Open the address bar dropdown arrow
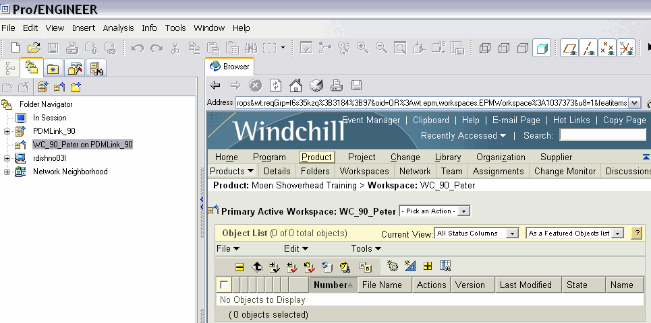This screenshot has width=651, height=323. point(634,103)
